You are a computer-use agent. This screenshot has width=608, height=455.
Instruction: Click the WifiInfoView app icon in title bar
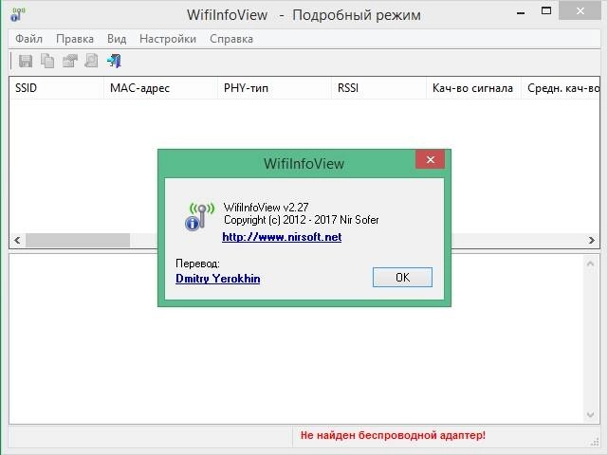[17, 14]
